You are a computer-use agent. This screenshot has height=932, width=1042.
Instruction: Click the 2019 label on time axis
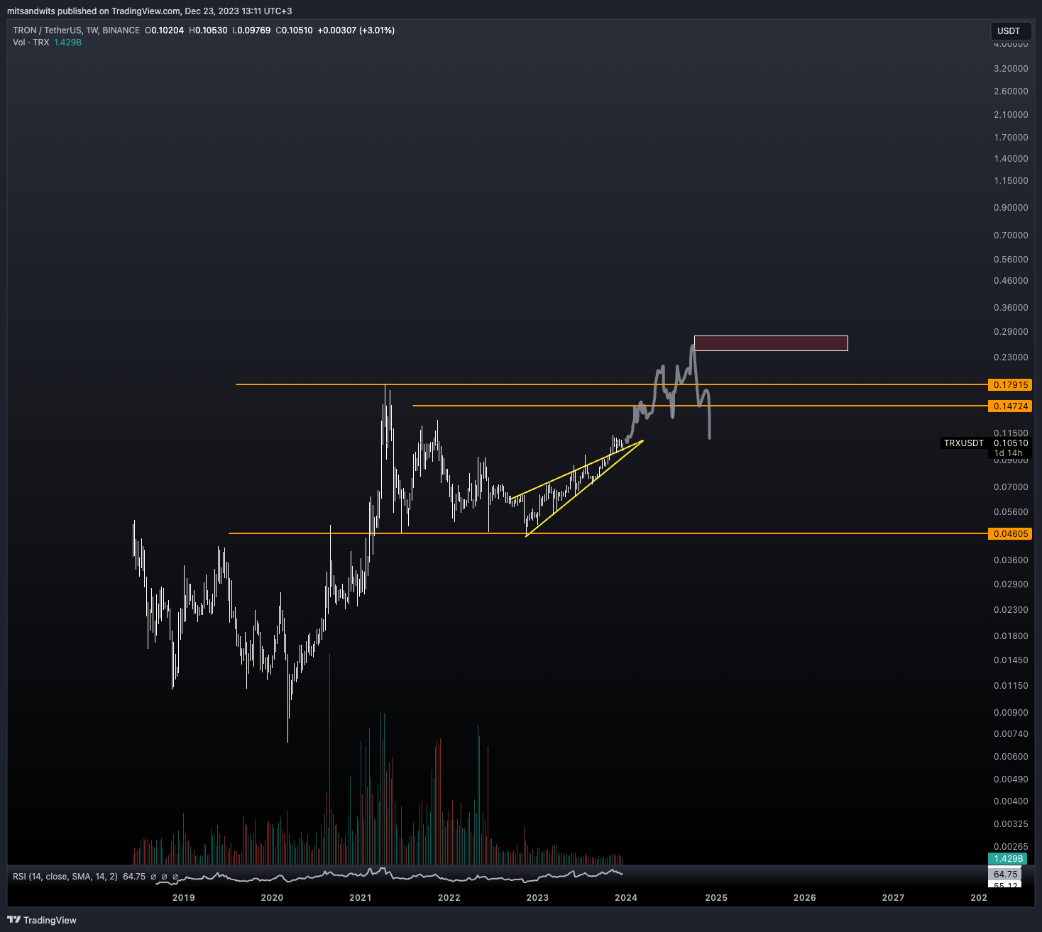click(x=184, y=898)
